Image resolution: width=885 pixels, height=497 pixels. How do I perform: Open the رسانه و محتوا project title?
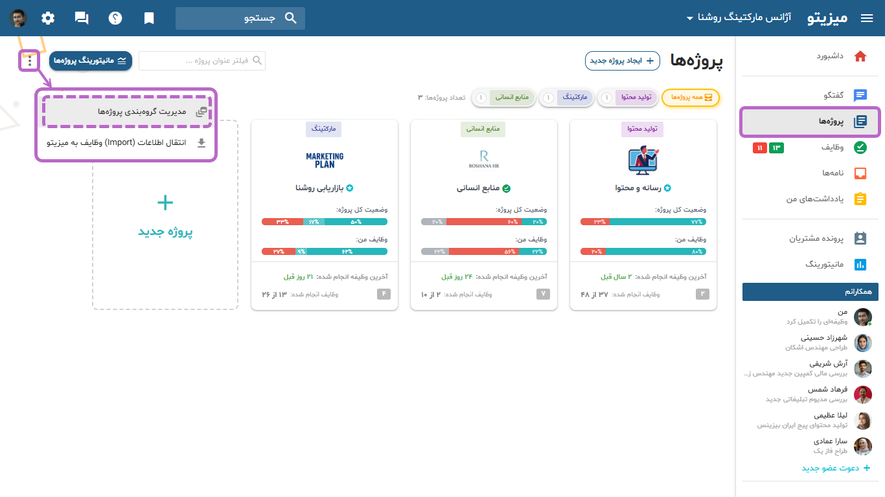[x=638, y=188]
